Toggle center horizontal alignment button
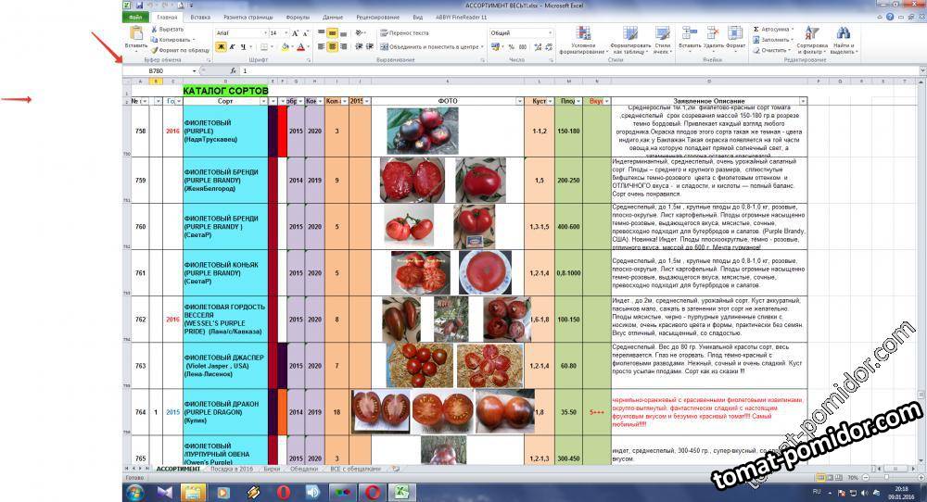This screenshot has height=502, width=927. 333,46
